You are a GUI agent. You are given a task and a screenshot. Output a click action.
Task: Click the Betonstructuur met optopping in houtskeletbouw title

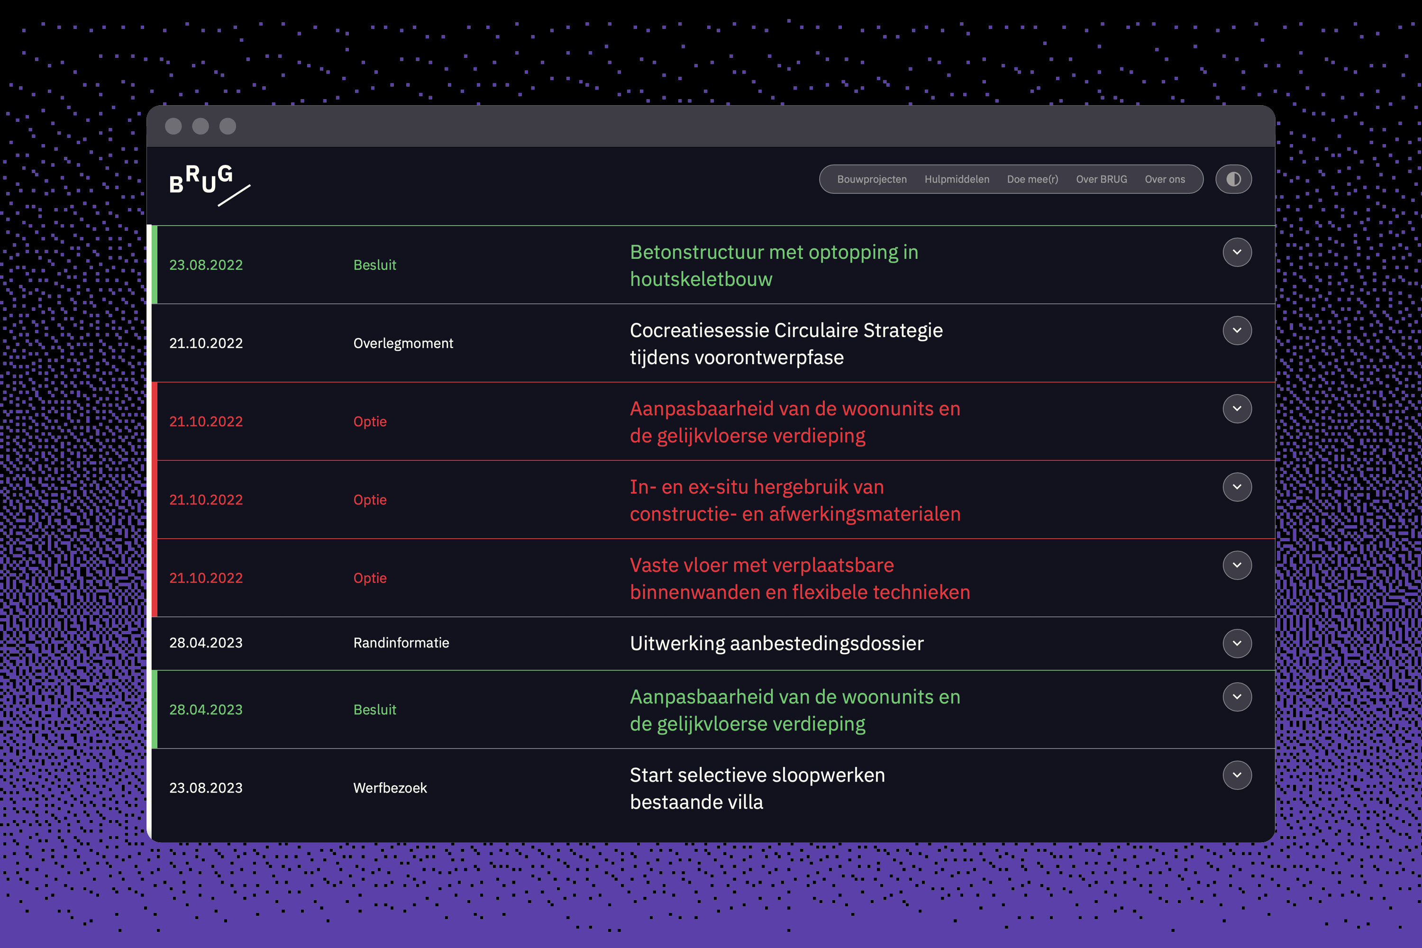[x=774, y=265]
